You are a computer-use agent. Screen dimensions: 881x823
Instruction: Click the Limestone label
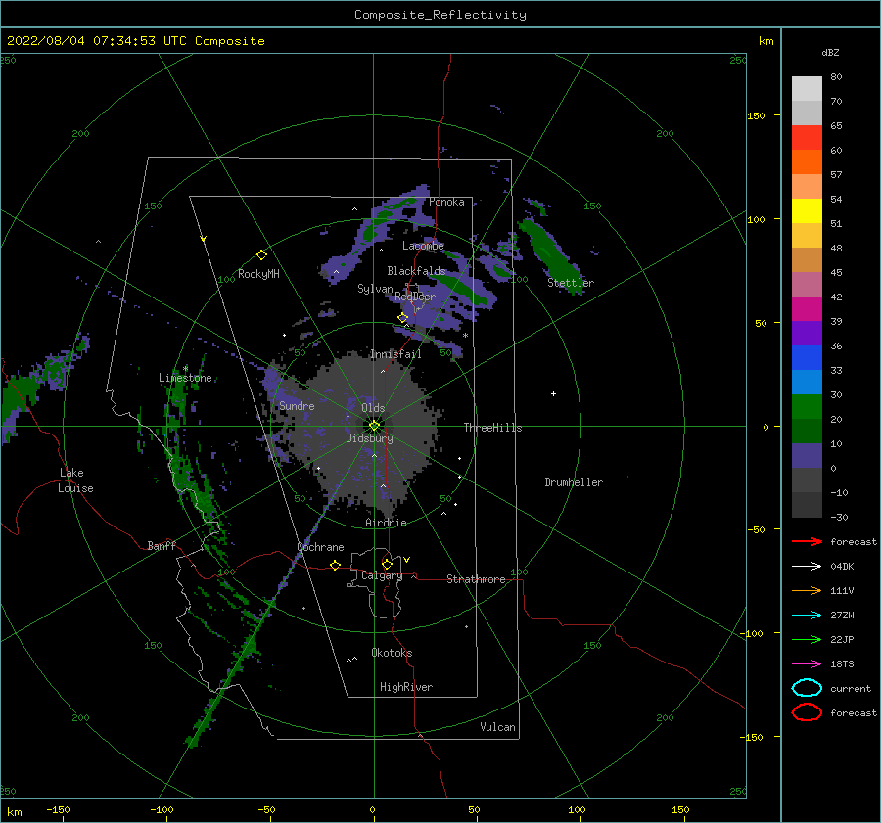coord(185,378)
